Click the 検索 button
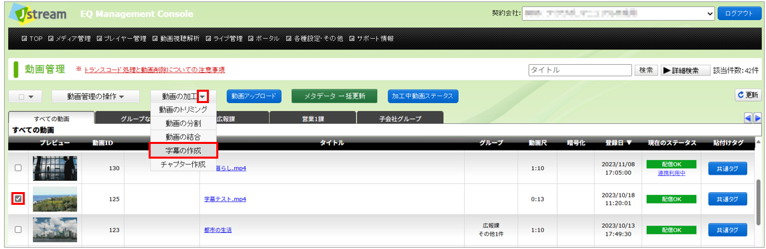Image resolution: width=766 pixels, height=249 pixels. click(646, 70)
